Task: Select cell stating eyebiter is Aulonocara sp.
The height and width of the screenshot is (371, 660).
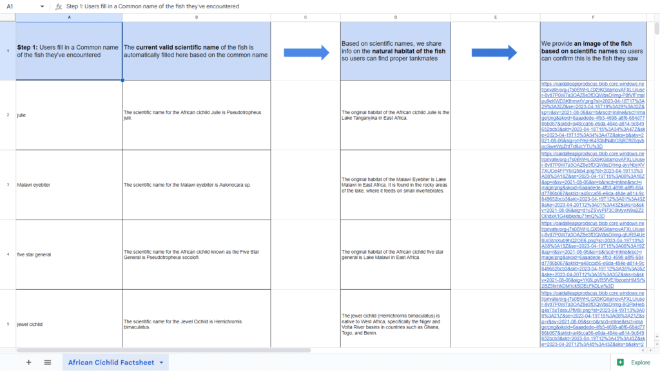Action: (197, 185)
